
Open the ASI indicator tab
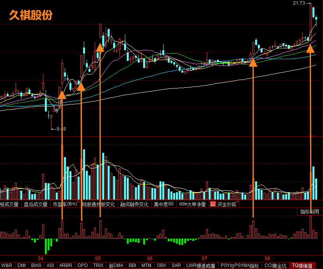coord(50,265)
